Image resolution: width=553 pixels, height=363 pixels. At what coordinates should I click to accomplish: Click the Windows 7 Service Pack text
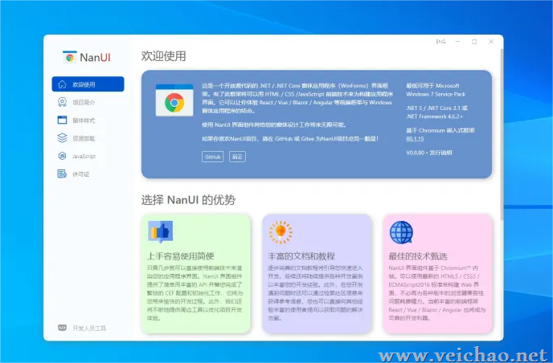(x=436, y=94)
